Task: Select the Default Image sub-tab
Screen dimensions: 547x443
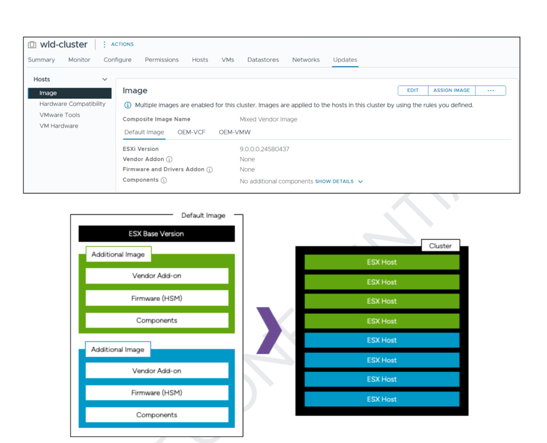Action: pos(144,132)
